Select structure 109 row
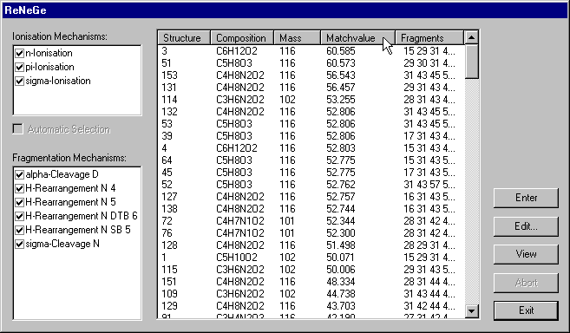This screenshot has width=570, height=333. coord(311,294)
